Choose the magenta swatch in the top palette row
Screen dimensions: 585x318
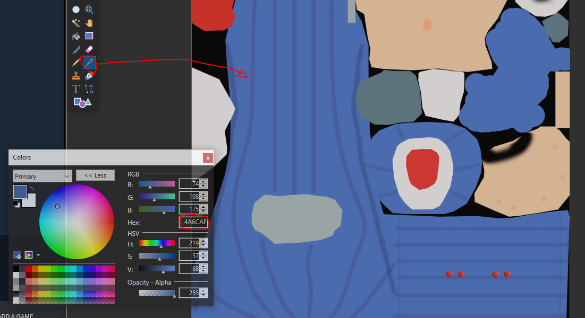click(105, 269)
